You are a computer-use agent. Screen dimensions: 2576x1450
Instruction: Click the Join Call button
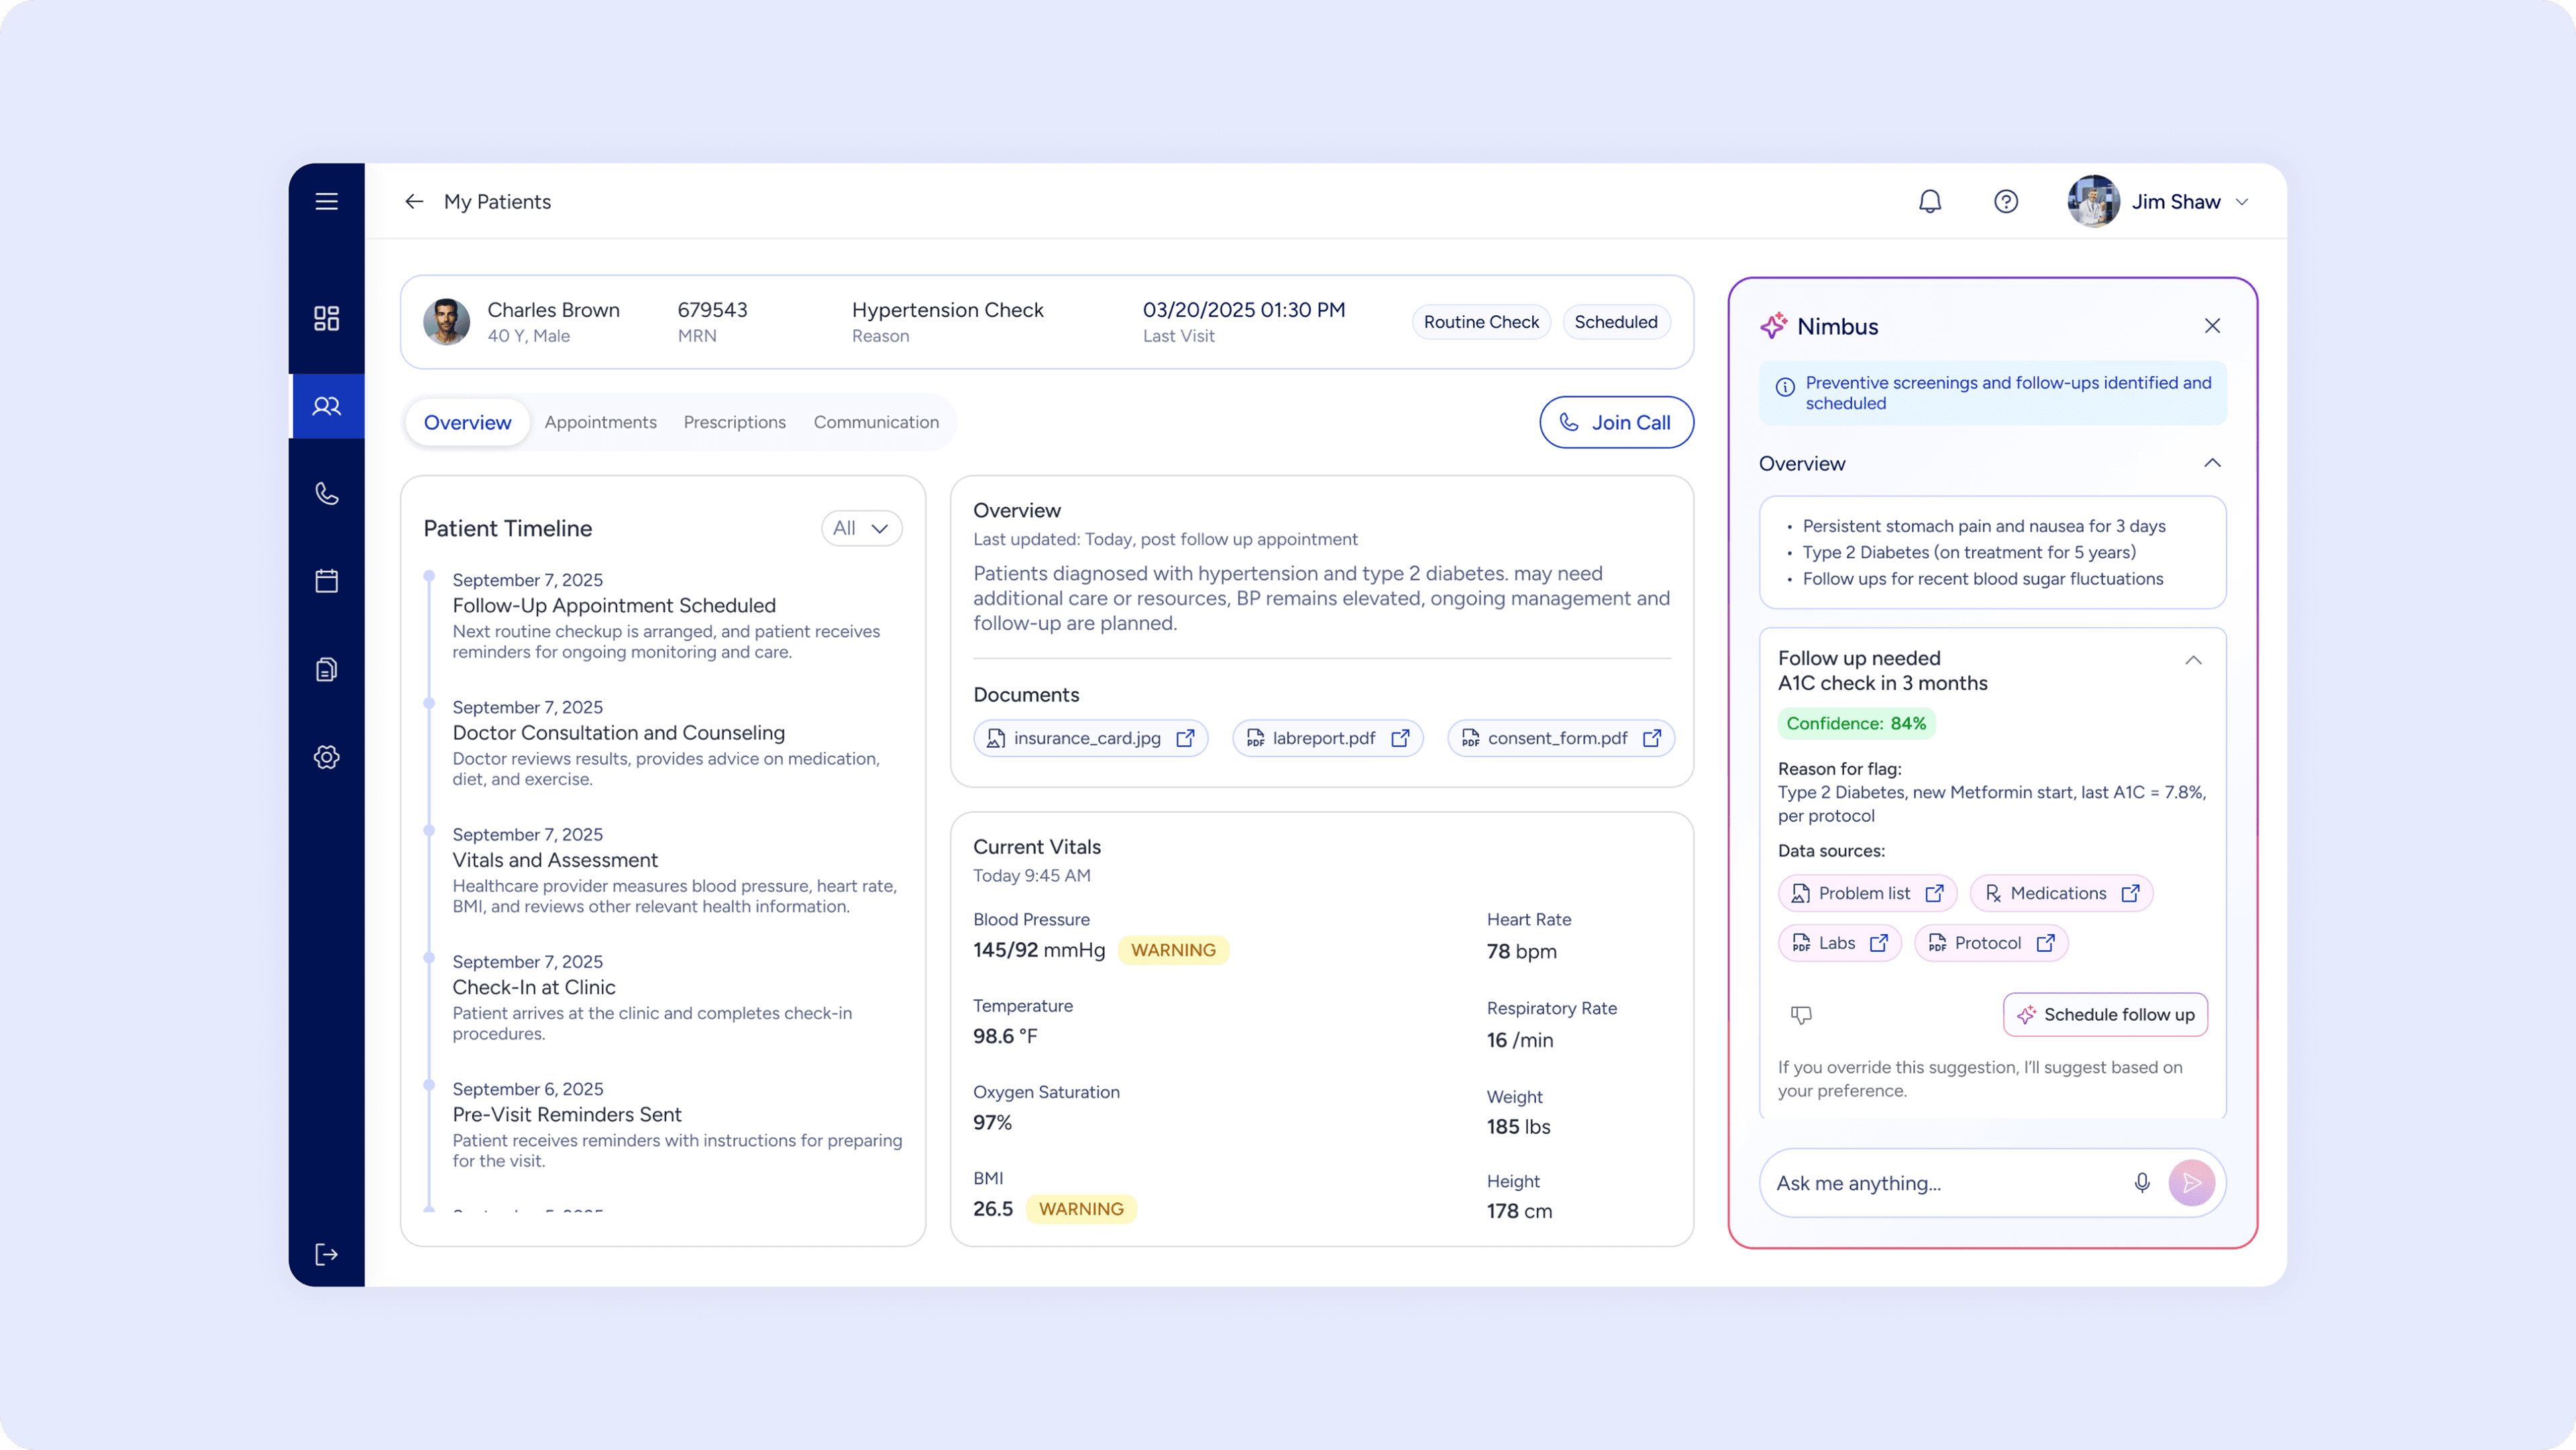click(1616, 422)
